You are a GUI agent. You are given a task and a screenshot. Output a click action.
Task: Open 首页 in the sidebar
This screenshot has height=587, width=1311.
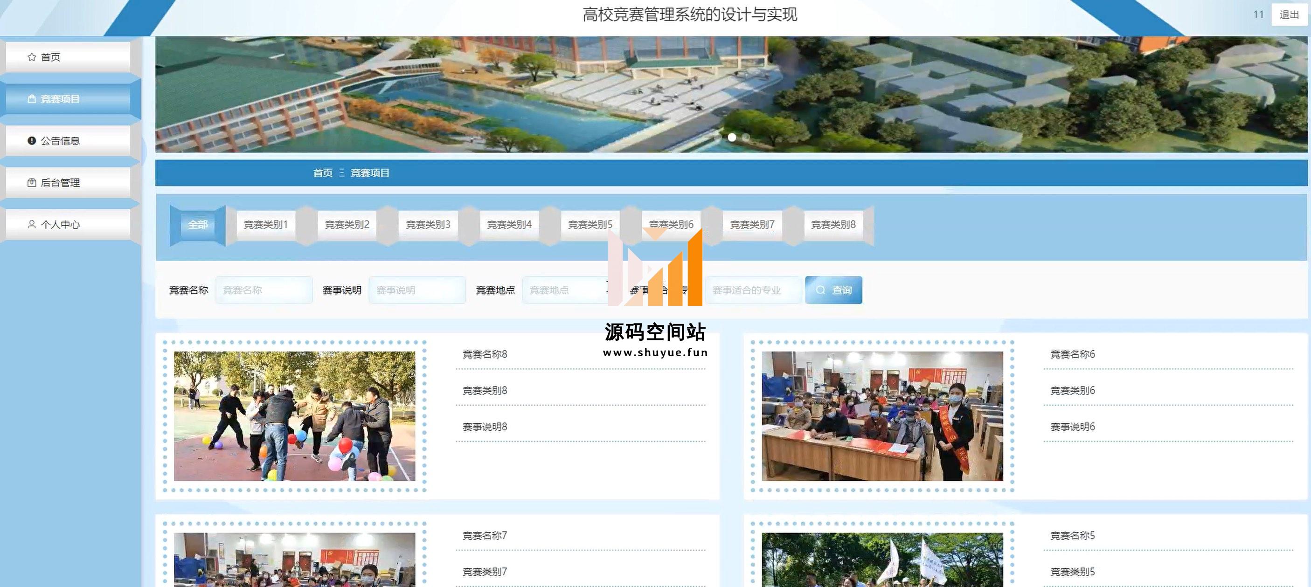(68, 57)
